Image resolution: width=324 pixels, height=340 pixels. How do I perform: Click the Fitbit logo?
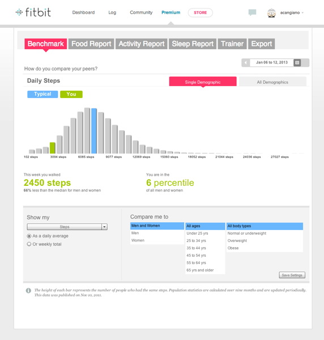33,12
